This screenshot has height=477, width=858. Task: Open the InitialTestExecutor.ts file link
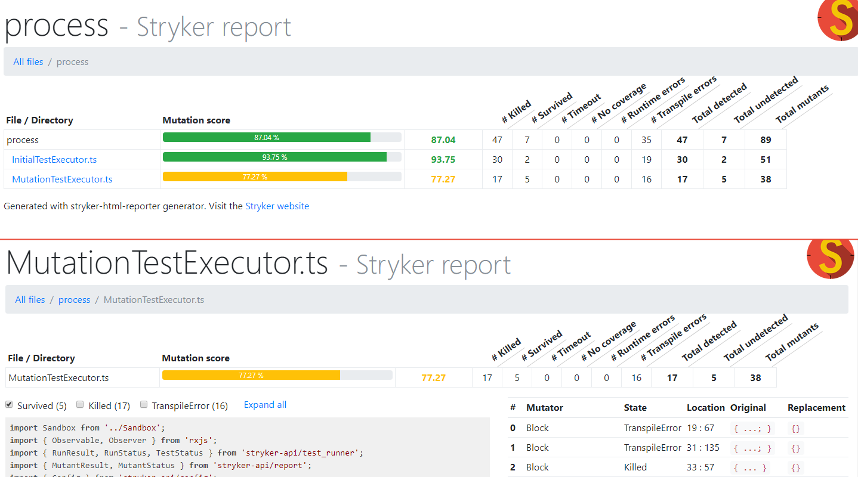[54, 159]
